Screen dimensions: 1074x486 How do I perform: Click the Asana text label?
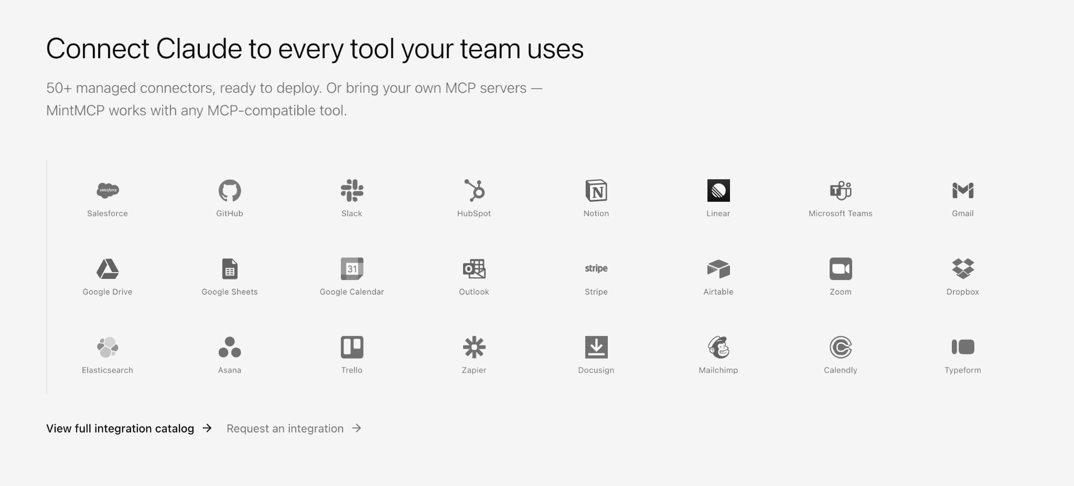pos(230,370)
